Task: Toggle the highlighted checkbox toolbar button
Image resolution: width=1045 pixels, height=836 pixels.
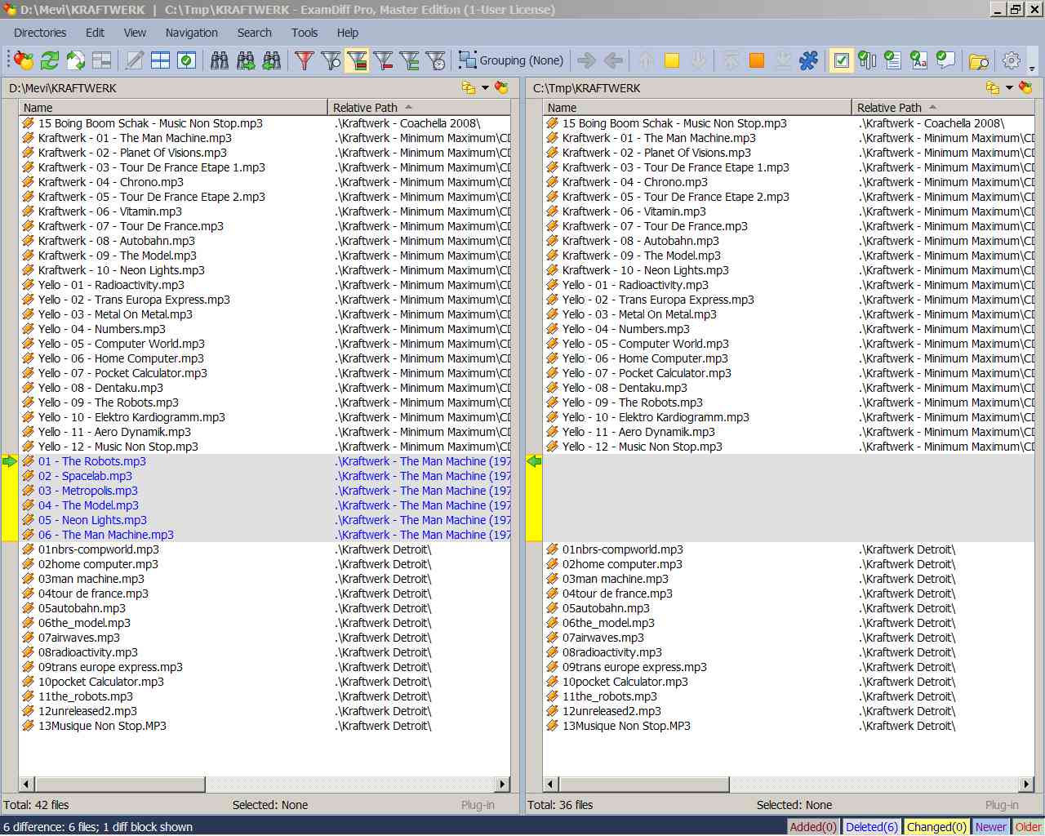Action: coord(842,60)
